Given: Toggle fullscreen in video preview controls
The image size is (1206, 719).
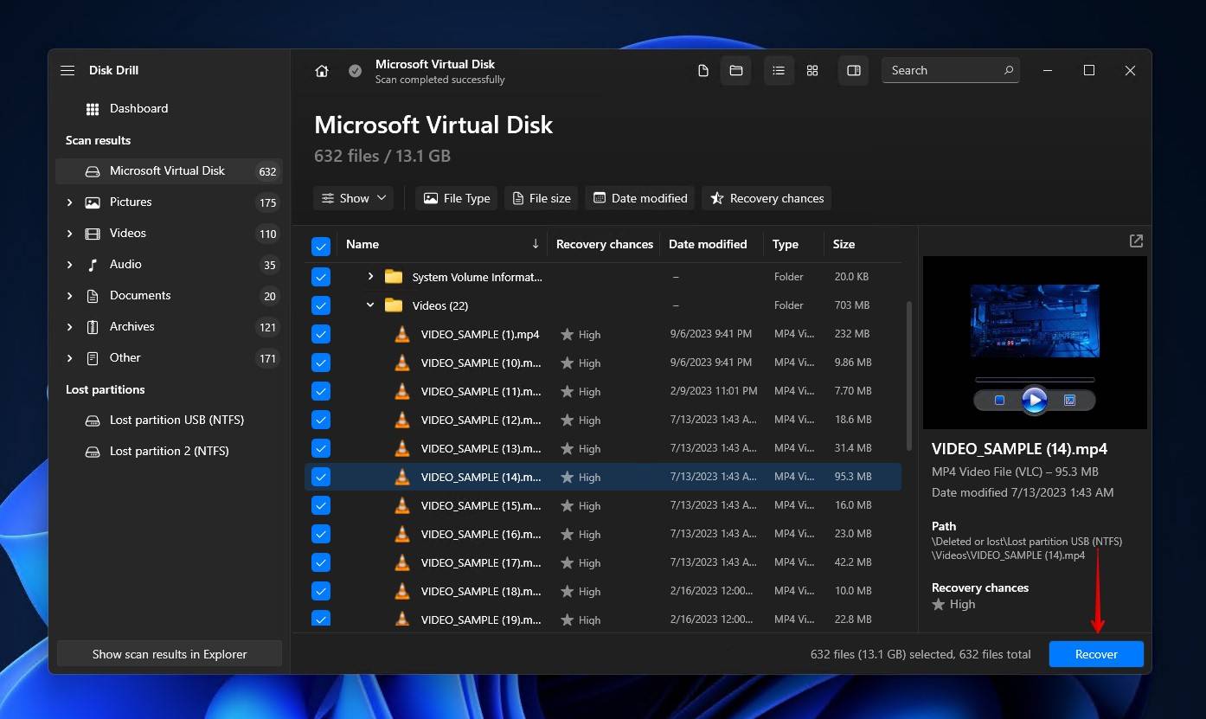Looking at the screenshot, I should 1069,400.
